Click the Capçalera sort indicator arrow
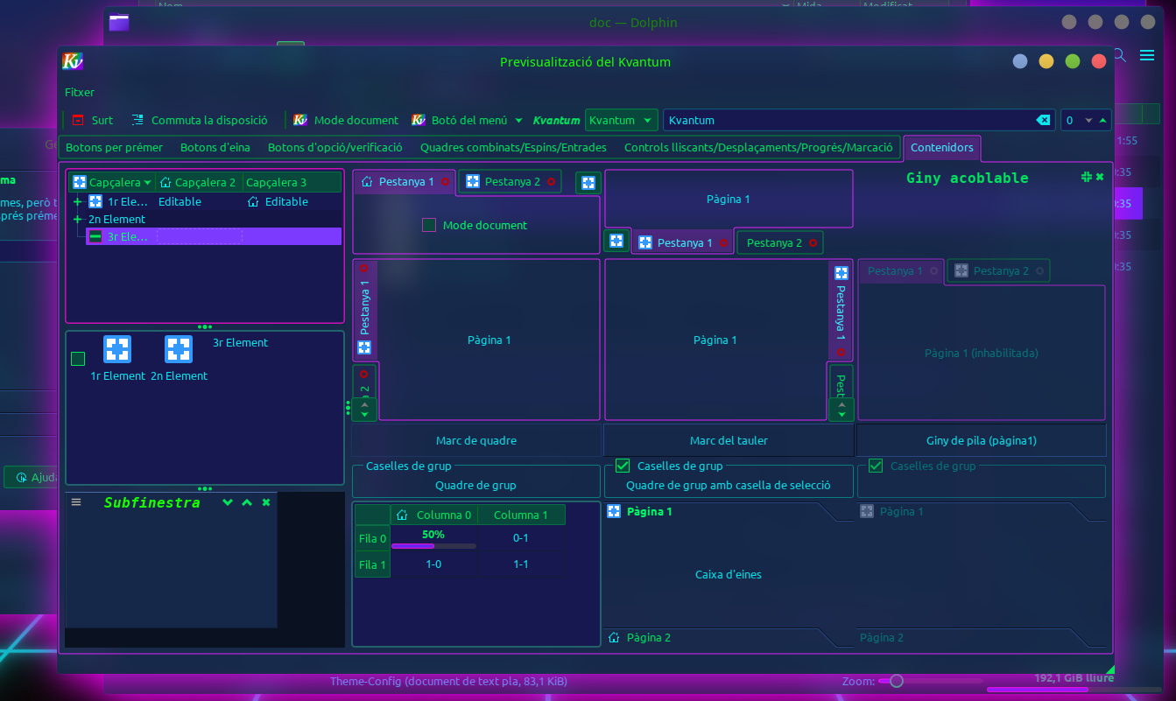The height and width of the screenshot is (701, 1176). point(148,182)
